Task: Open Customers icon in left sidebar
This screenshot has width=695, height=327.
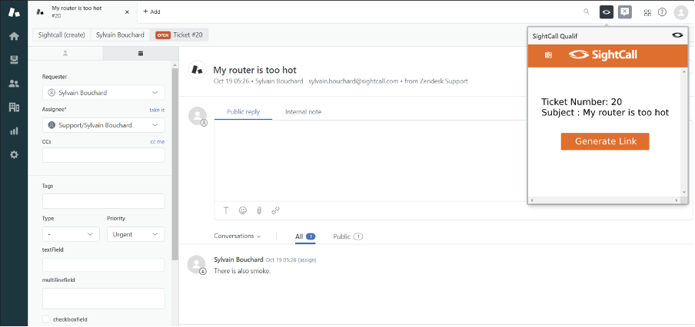Action: pos(14,84)
